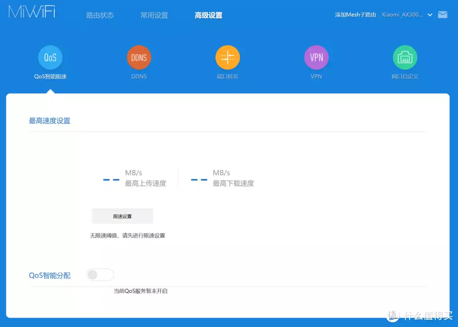Image resolution: width=458 pixels, height=327 pixels.
Task: Click the message envelope icon
Action: [x=442, y=14]
